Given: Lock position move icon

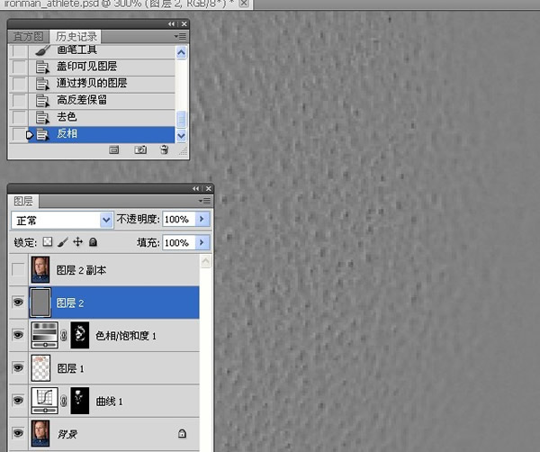Looking at the screenshot, I should pos(77,242).
